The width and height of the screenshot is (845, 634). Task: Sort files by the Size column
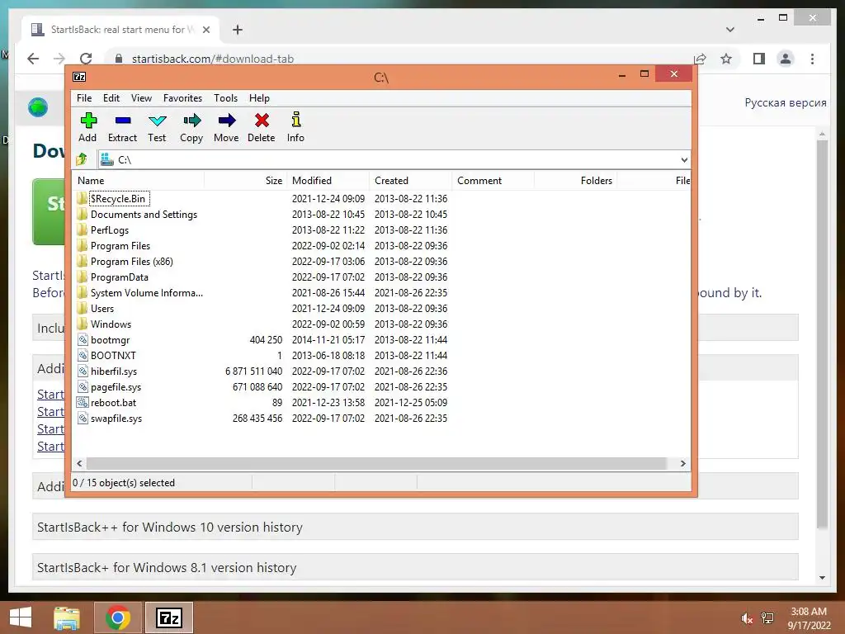pyautogui.click(x=245, y=181)
